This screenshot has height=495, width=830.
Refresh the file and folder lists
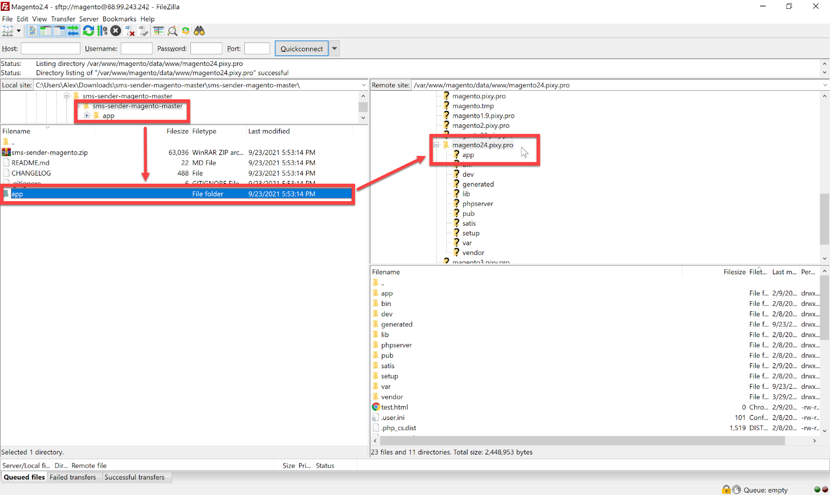click(x=89, y=31)
